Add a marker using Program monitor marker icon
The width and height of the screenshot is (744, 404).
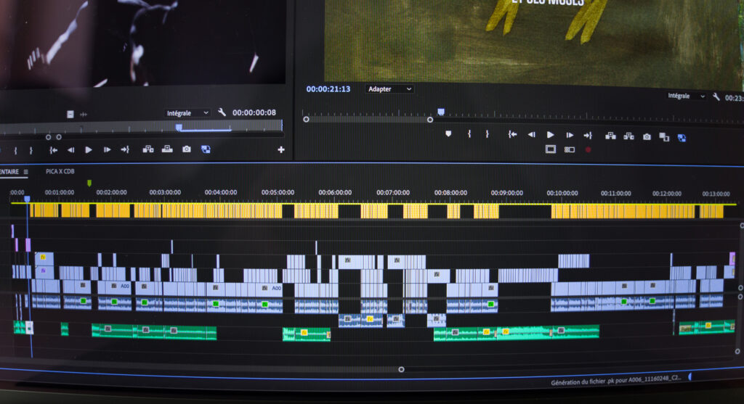(448, 134)
